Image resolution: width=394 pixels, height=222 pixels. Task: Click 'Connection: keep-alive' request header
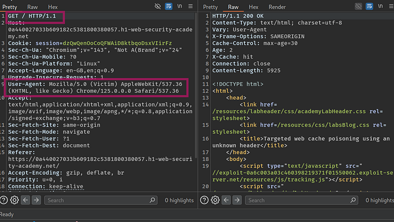coord(46,187)
